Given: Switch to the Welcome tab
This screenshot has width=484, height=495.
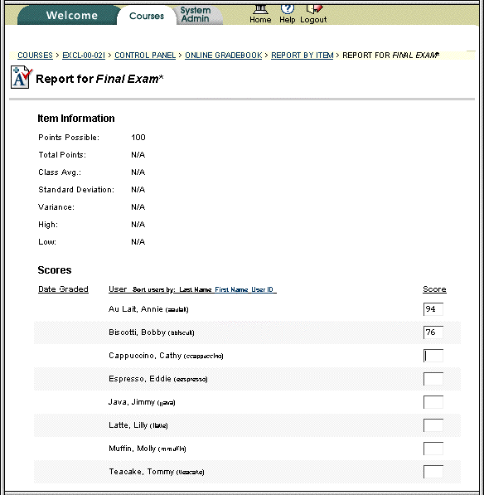Looking at the screenshot, I should coord(72,15).
